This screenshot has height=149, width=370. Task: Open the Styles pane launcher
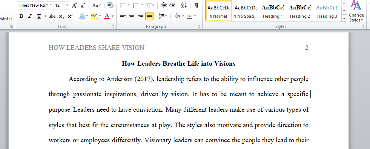pos(363,27)
